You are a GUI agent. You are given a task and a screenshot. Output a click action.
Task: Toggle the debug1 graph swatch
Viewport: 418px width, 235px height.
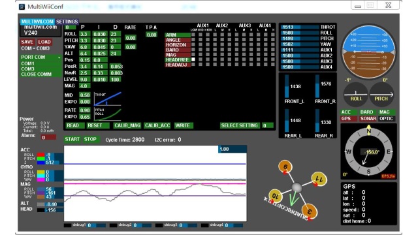coord(68,225)
